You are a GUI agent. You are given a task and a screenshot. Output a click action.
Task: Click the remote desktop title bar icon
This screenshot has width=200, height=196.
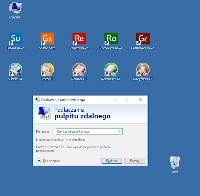[37, 100]
